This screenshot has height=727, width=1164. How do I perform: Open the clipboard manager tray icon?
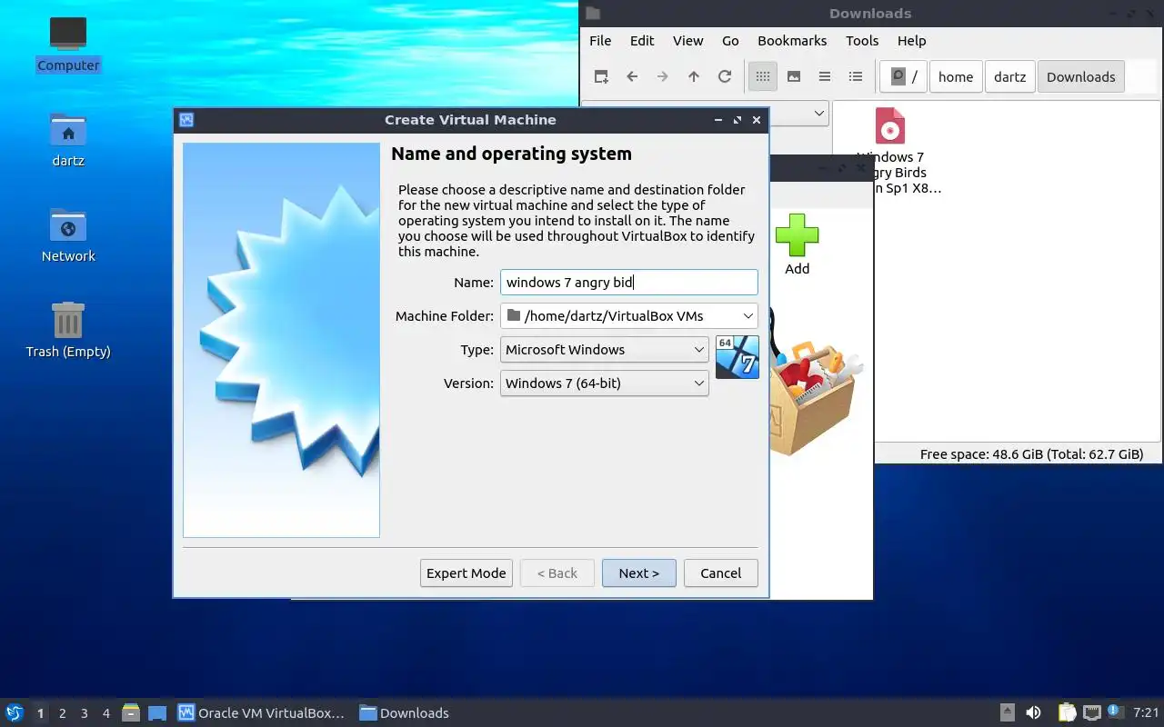(1067, 712)
